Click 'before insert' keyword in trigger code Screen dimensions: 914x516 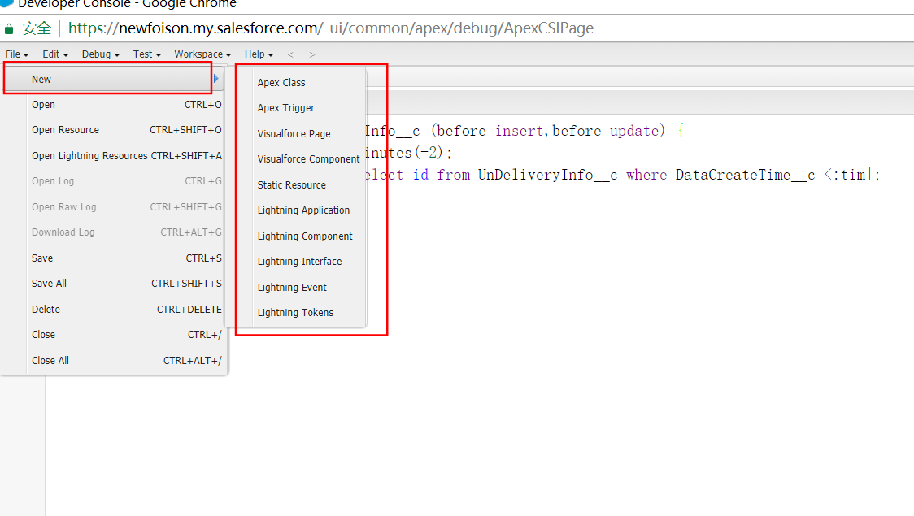pos(490,131)
